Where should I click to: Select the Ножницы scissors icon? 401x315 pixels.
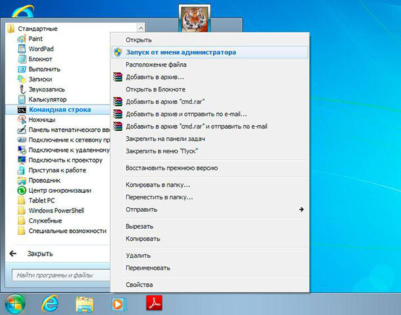click(22, 120)
